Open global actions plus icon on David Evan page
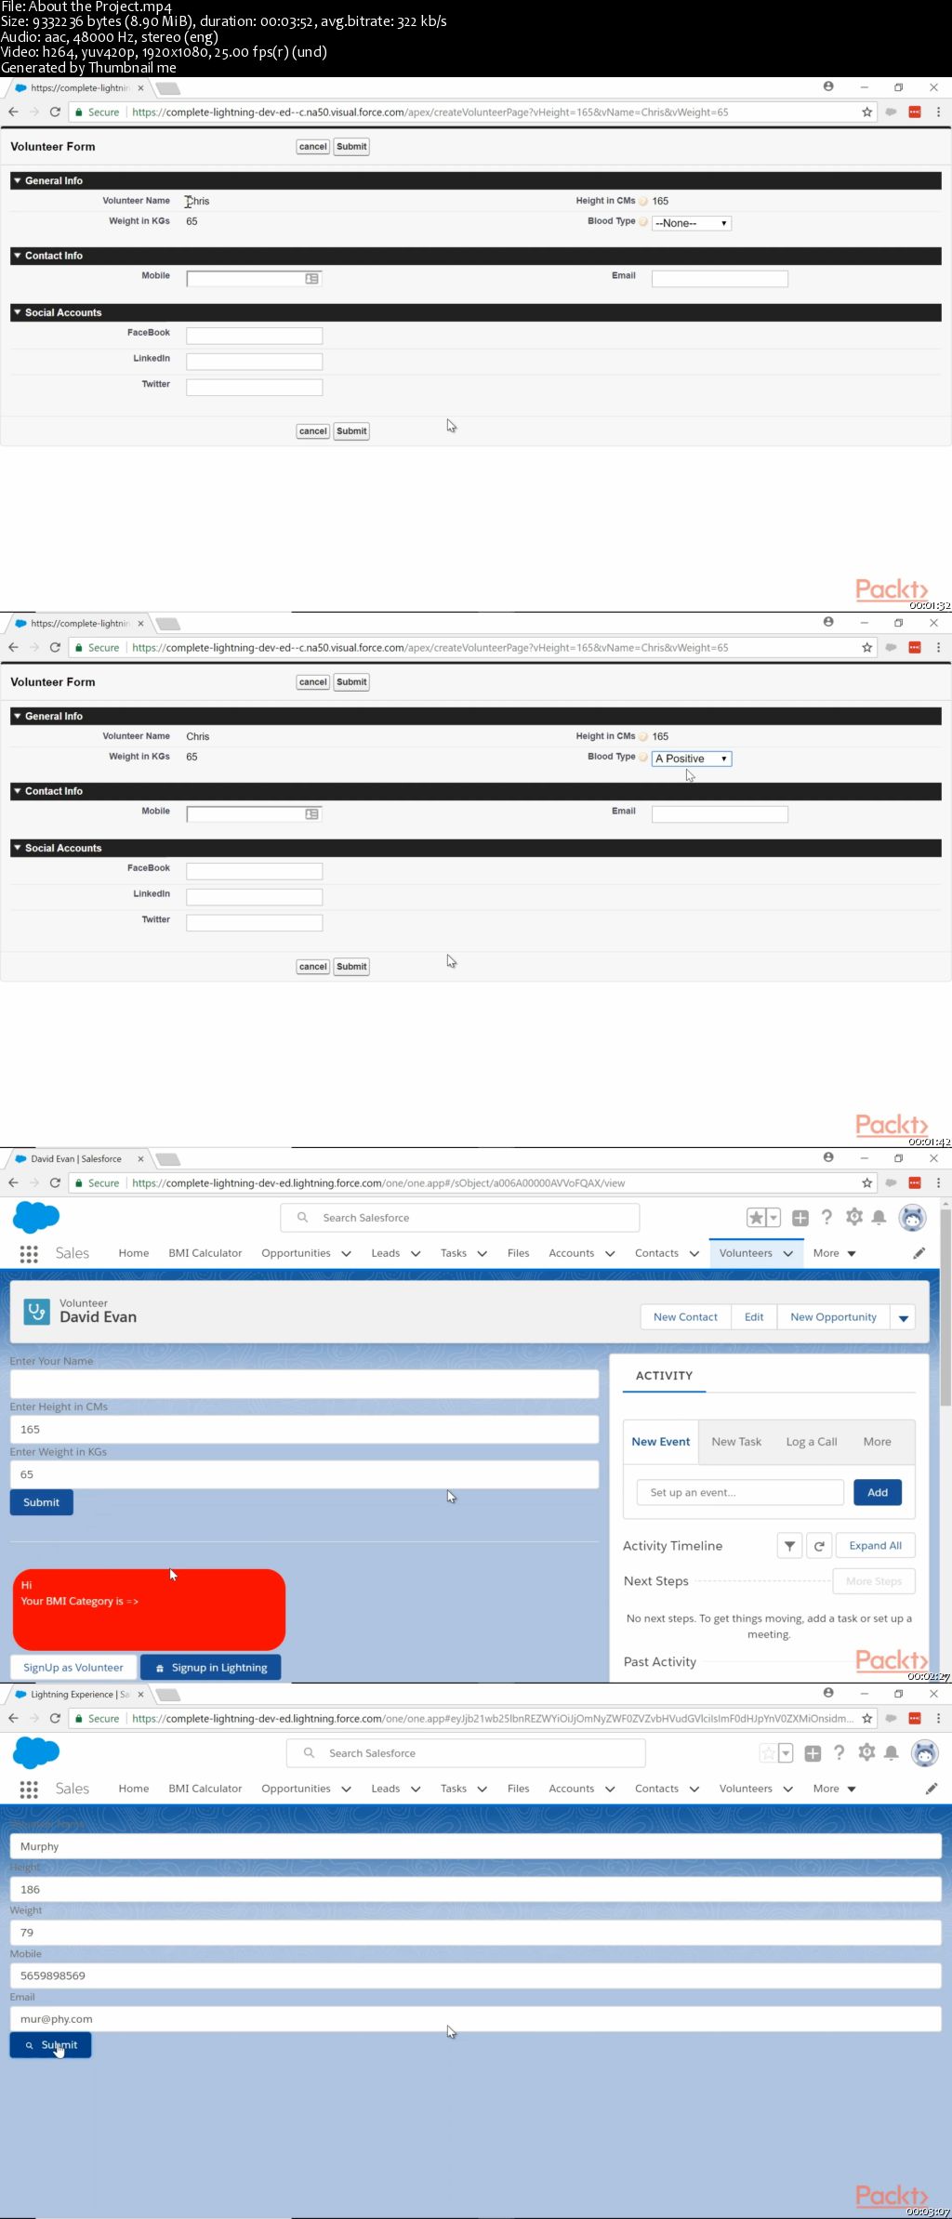952x2219 pixels. [800, 1218]
